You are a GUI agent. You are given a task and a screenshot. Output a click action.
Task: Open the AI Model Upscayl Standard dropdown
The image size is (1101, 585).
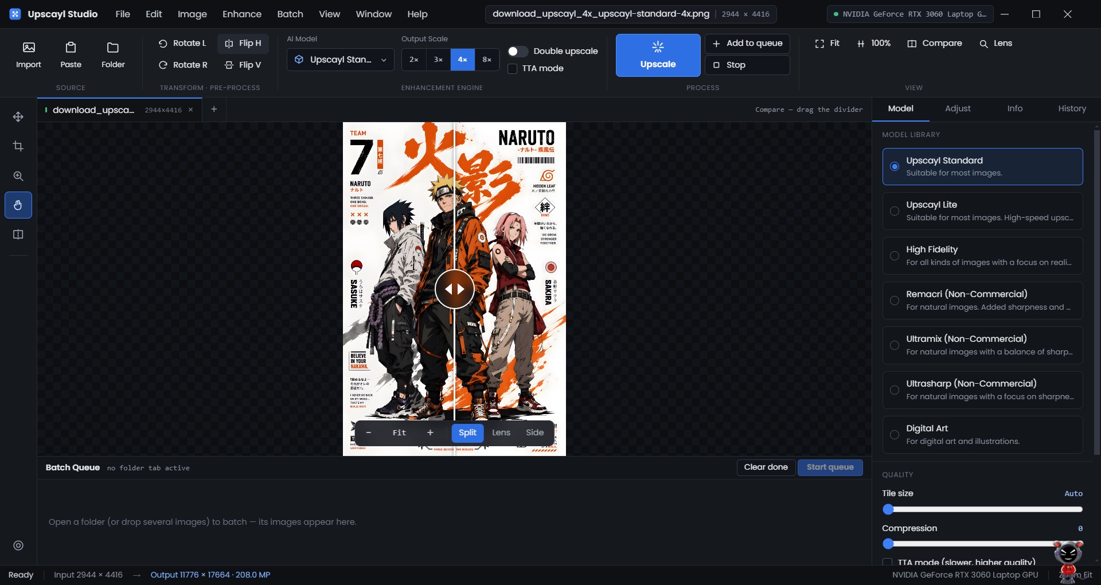(341, 60)
